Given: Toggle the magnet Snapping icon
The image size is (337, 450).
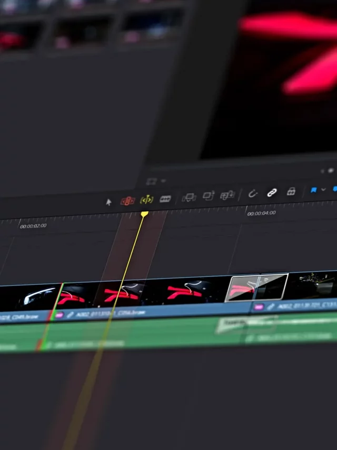Looking at the screenshot, I should point(252,194).
